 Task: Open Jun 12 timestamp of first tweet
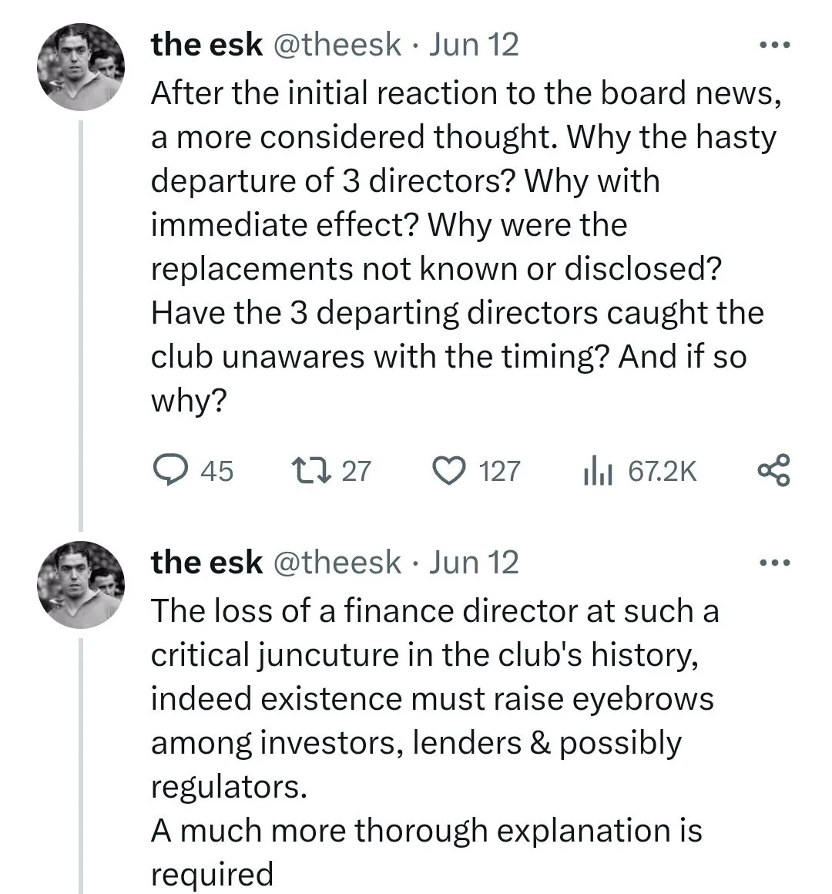(474, 45)
